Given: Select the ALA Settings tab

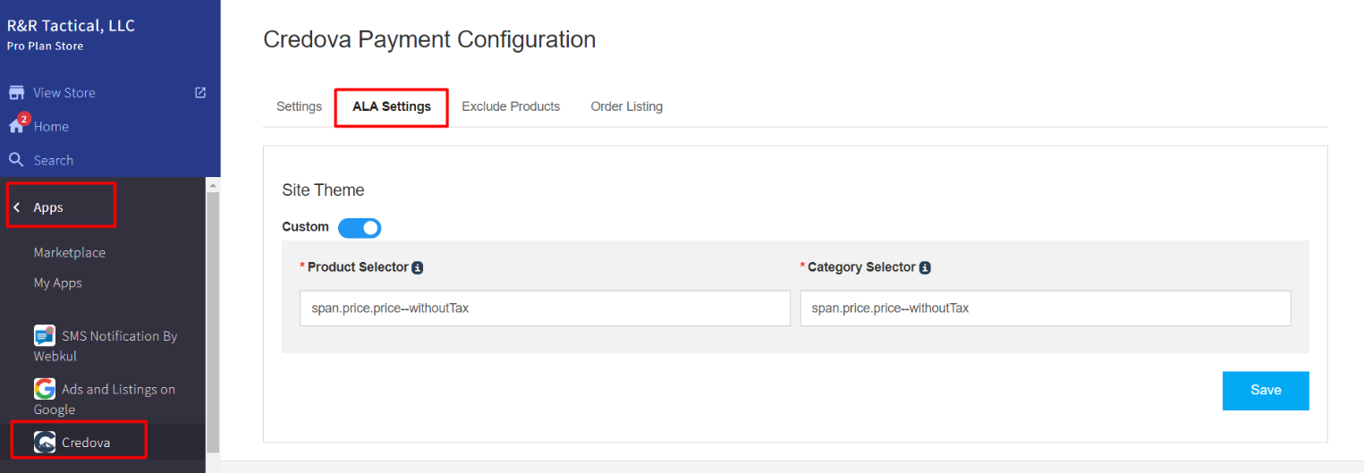Looking at the screenshot, I should click(x=392, y=106).
